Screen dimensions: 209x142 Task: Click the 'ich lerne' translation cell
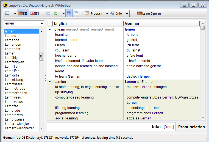(133, 45)
